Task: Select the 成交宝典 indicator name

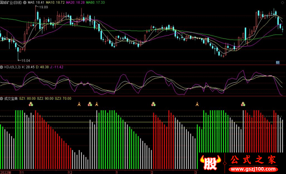Action: pyautogui.click(x=11, y=98)
